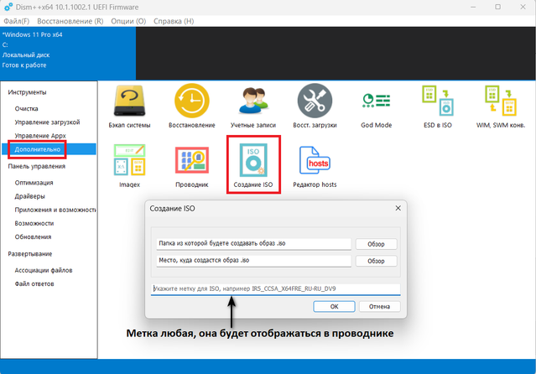
Task: Open the Опции (O) menu
Action: click(128, 21)
